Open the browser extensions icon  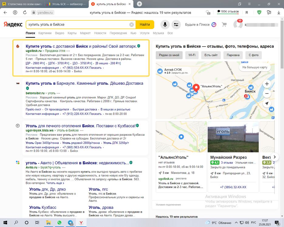pos(269,12)
